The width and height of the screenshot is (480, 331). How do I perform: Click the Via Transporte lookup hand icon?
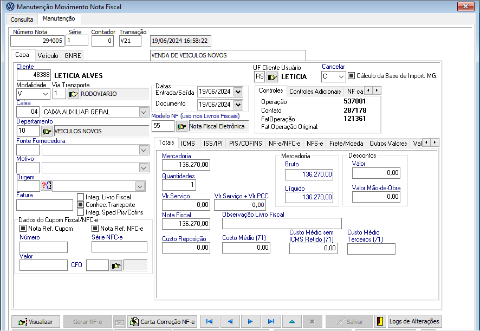[x=73, y=94]
